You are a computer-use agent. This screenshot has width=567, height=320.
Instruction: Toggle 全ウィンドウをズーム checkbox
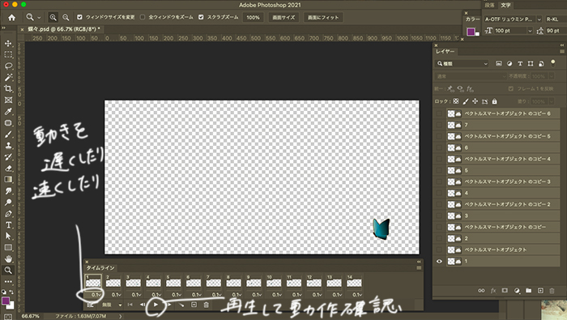[143, 17]
